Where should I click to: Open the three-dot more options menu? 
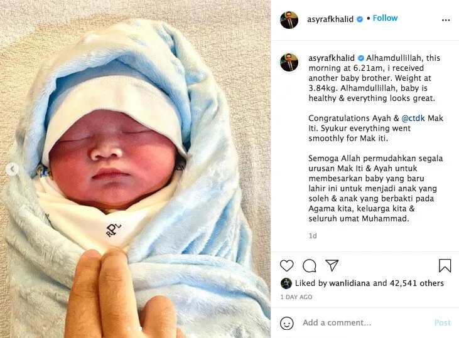(x=446, y=20)
